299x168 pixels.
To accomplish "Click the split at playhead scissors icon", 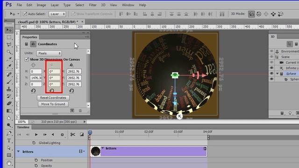I will tap(72, 134).
